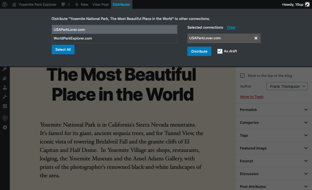The height and width of the screenshot is (190, 312).
Task: Open the Distributor tab in admin bar
Action: pyautogui.click(x=121, y=4)
